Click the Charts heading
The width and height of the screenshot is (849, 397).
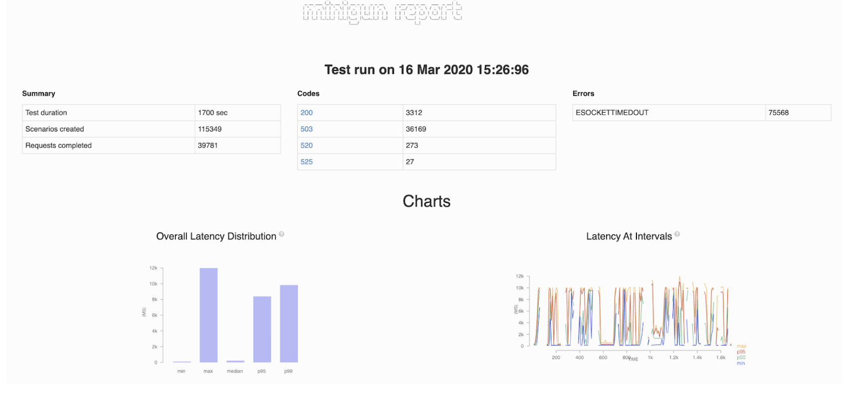click(x=426, y=201)
